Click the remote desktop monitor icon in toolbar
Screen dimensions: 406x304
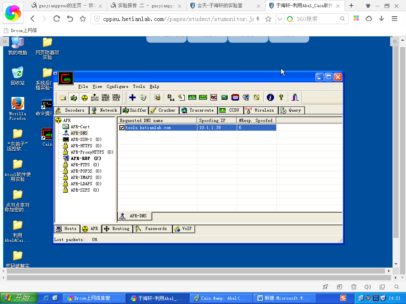tap(246, 97)
